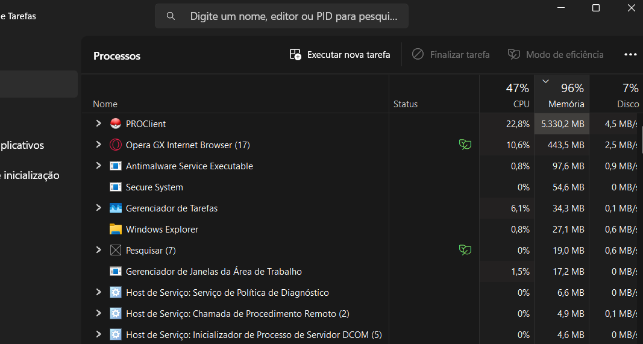Image resolution: width=643 pixels, height=344 pixels.
Task: Click the efficiency leaf icon for Opera GX
Action: pos(465,145)
